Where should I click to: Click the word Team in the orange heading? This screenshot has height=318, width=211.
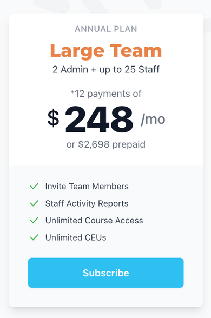136,51
